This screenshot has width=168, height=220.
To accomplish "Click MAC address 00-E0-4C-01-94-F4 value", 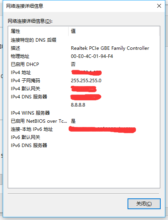I will pos(92,56).
